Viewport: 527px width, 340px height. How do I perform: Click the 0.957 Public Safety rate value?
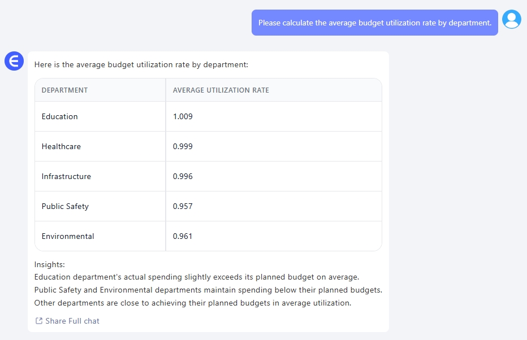(x=183, y=206)
